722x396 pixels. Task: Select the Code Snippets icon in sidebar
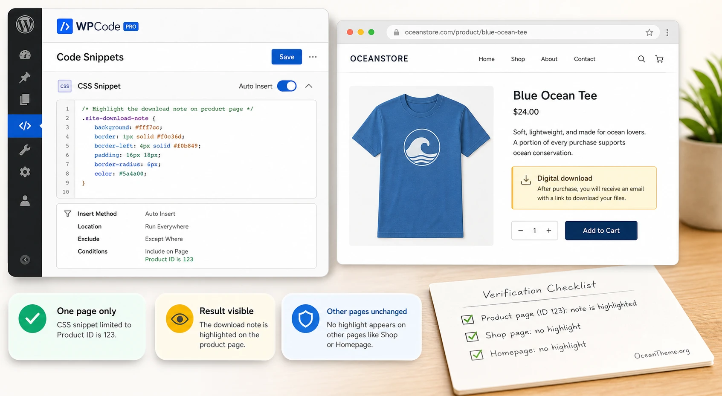pos(25,126)
